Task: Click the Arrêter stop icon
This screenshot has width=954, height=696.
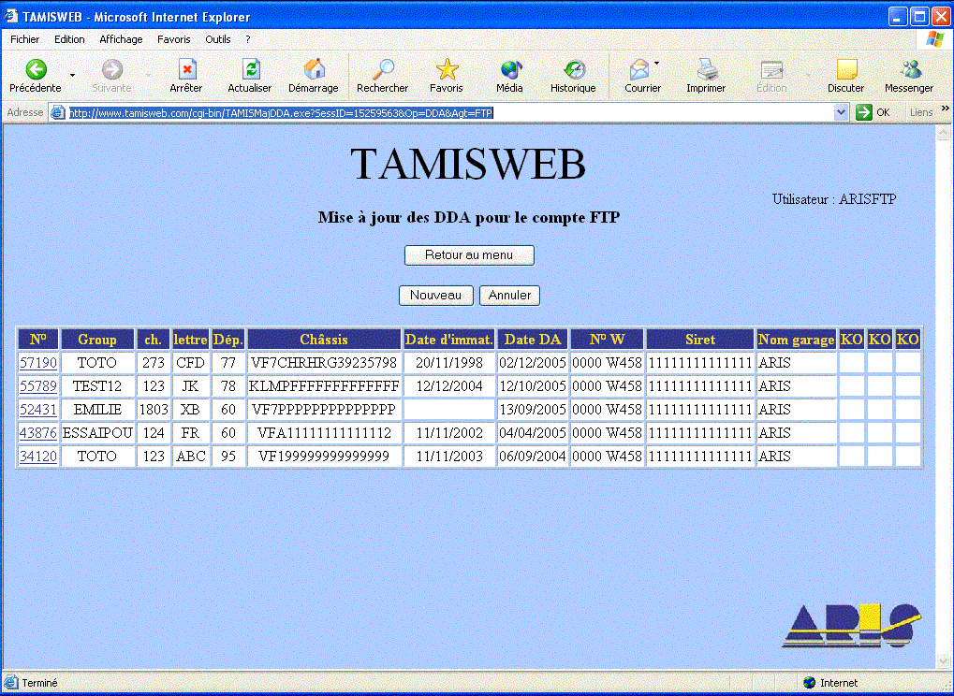Action: pos(187,69)
